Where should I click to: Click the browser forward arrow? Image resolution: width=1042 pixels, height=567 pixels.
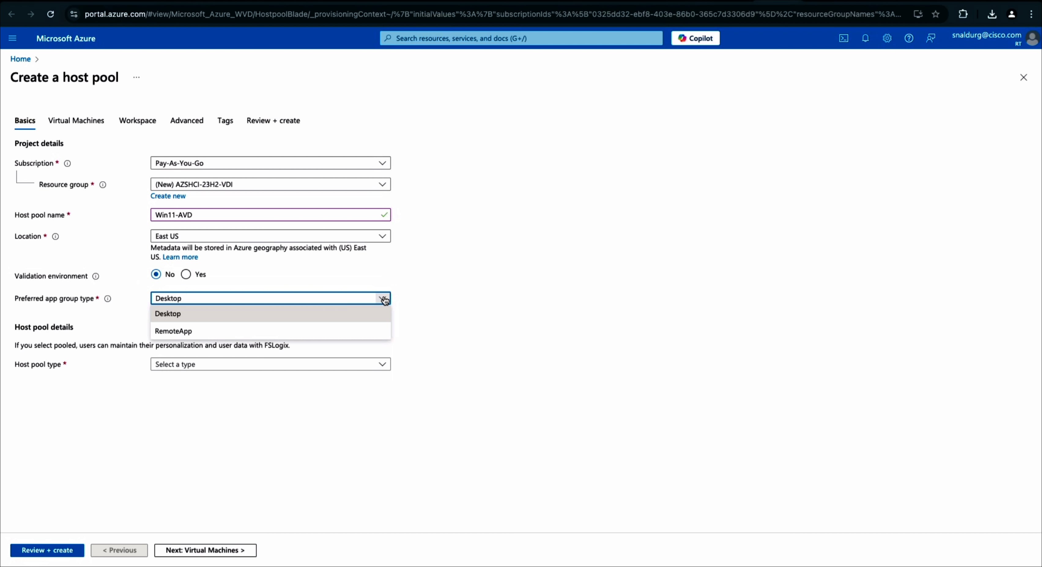31,14
